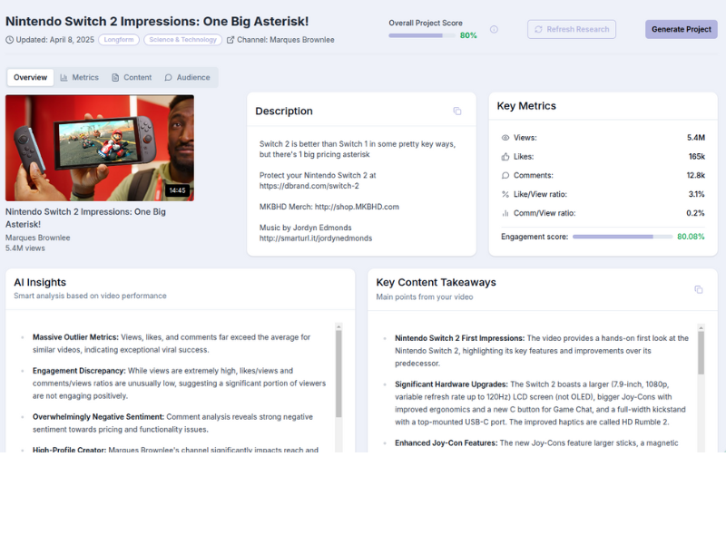Click the Updated: April 8, 2025 text
The image size is (726, 544).
pyautogui.click(x=55, y=40)
